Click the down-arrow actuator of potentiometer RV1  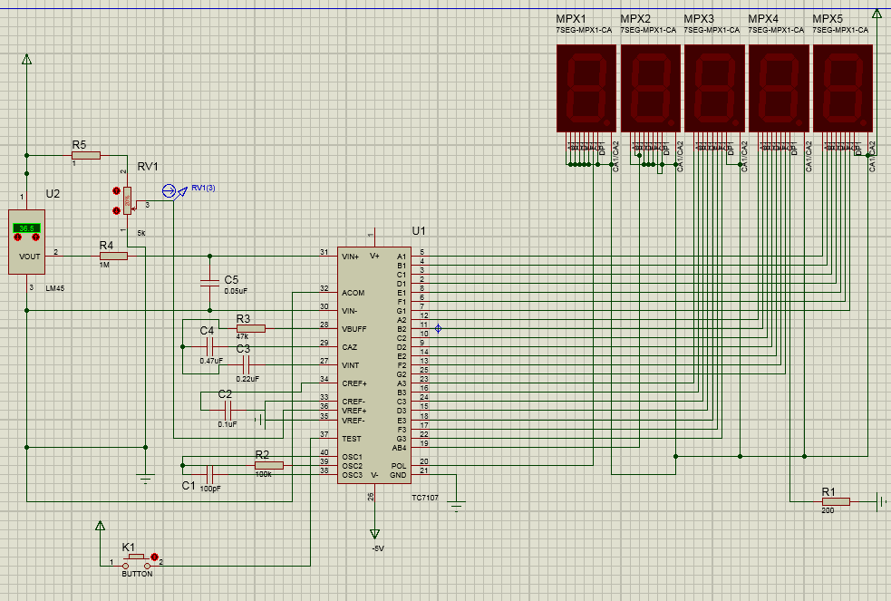coord(117,210)
